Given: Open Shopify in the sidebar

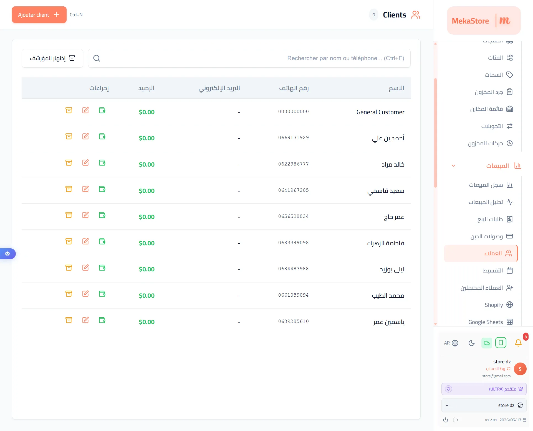Looking at the screenshot, I should (499, 305).
